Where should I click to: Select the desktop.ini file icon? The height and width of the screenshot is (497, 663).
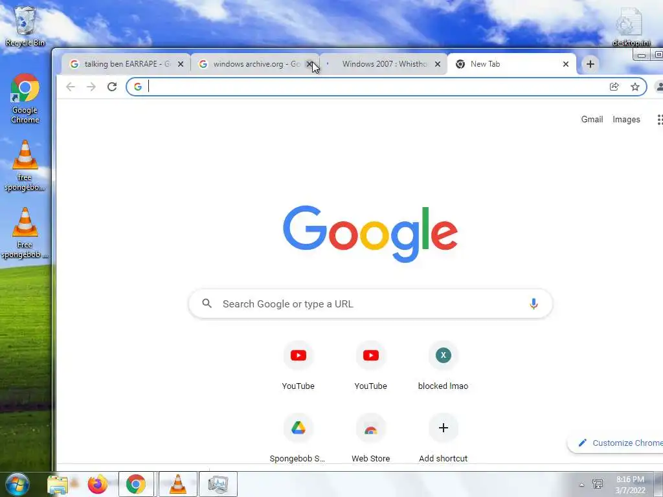click(x=631, y=26)
